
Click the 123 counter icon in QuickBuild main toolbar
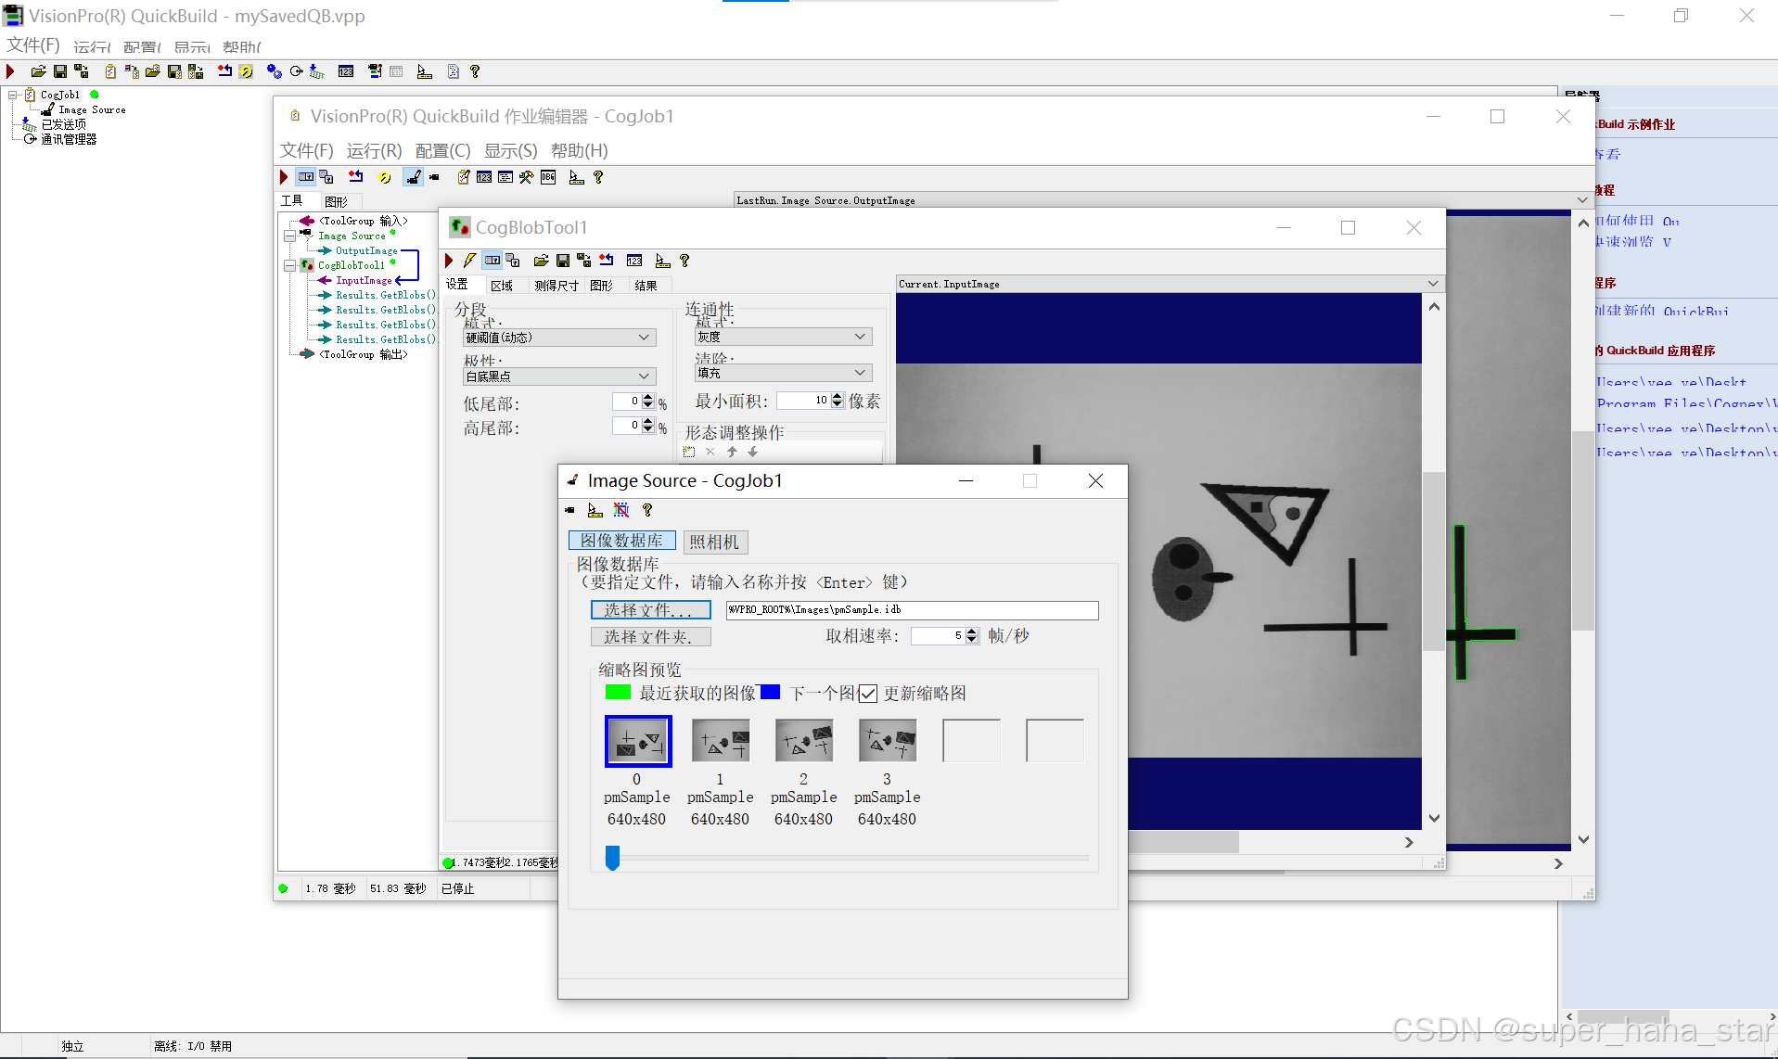click(346, 71)
